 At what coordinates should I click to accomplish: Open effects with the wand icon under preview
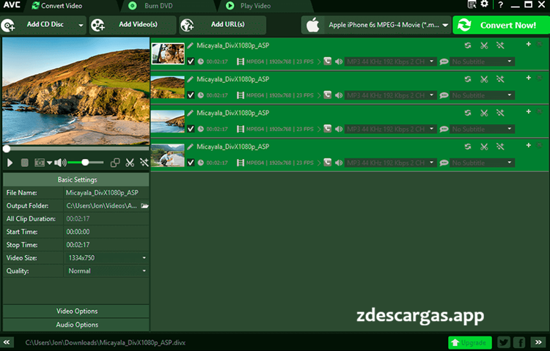click(x=144, y=163)
